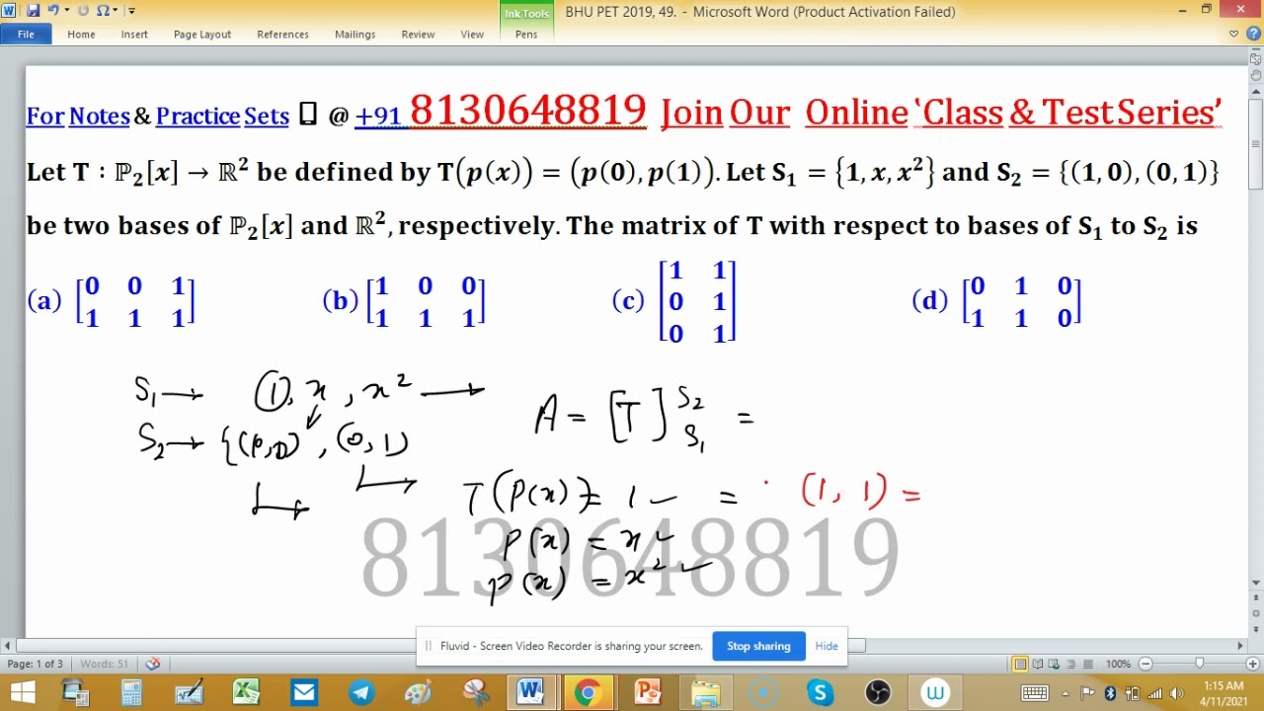Open the Review ribbon tab
This screenshot has width=1264, height=711.
[418, 34]
